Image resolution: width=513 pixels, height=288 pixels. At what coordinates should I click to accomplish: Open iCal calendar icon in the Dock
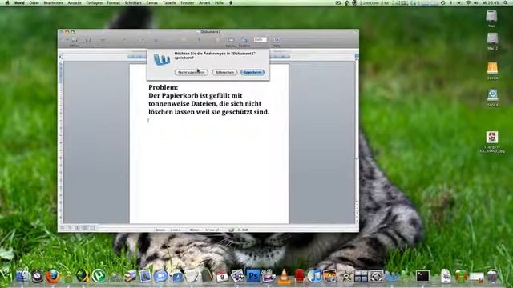coord(222,277)
